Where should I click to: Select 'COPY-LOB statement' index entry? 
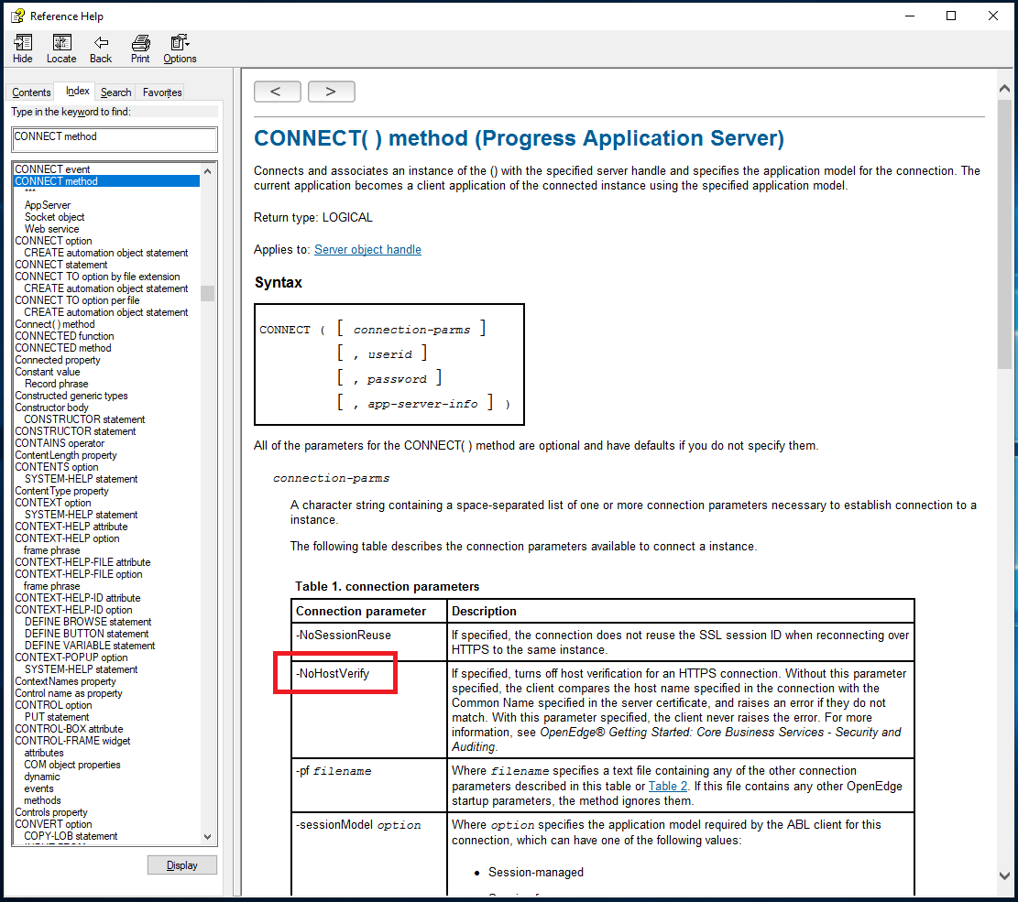[x=71, y=836]
